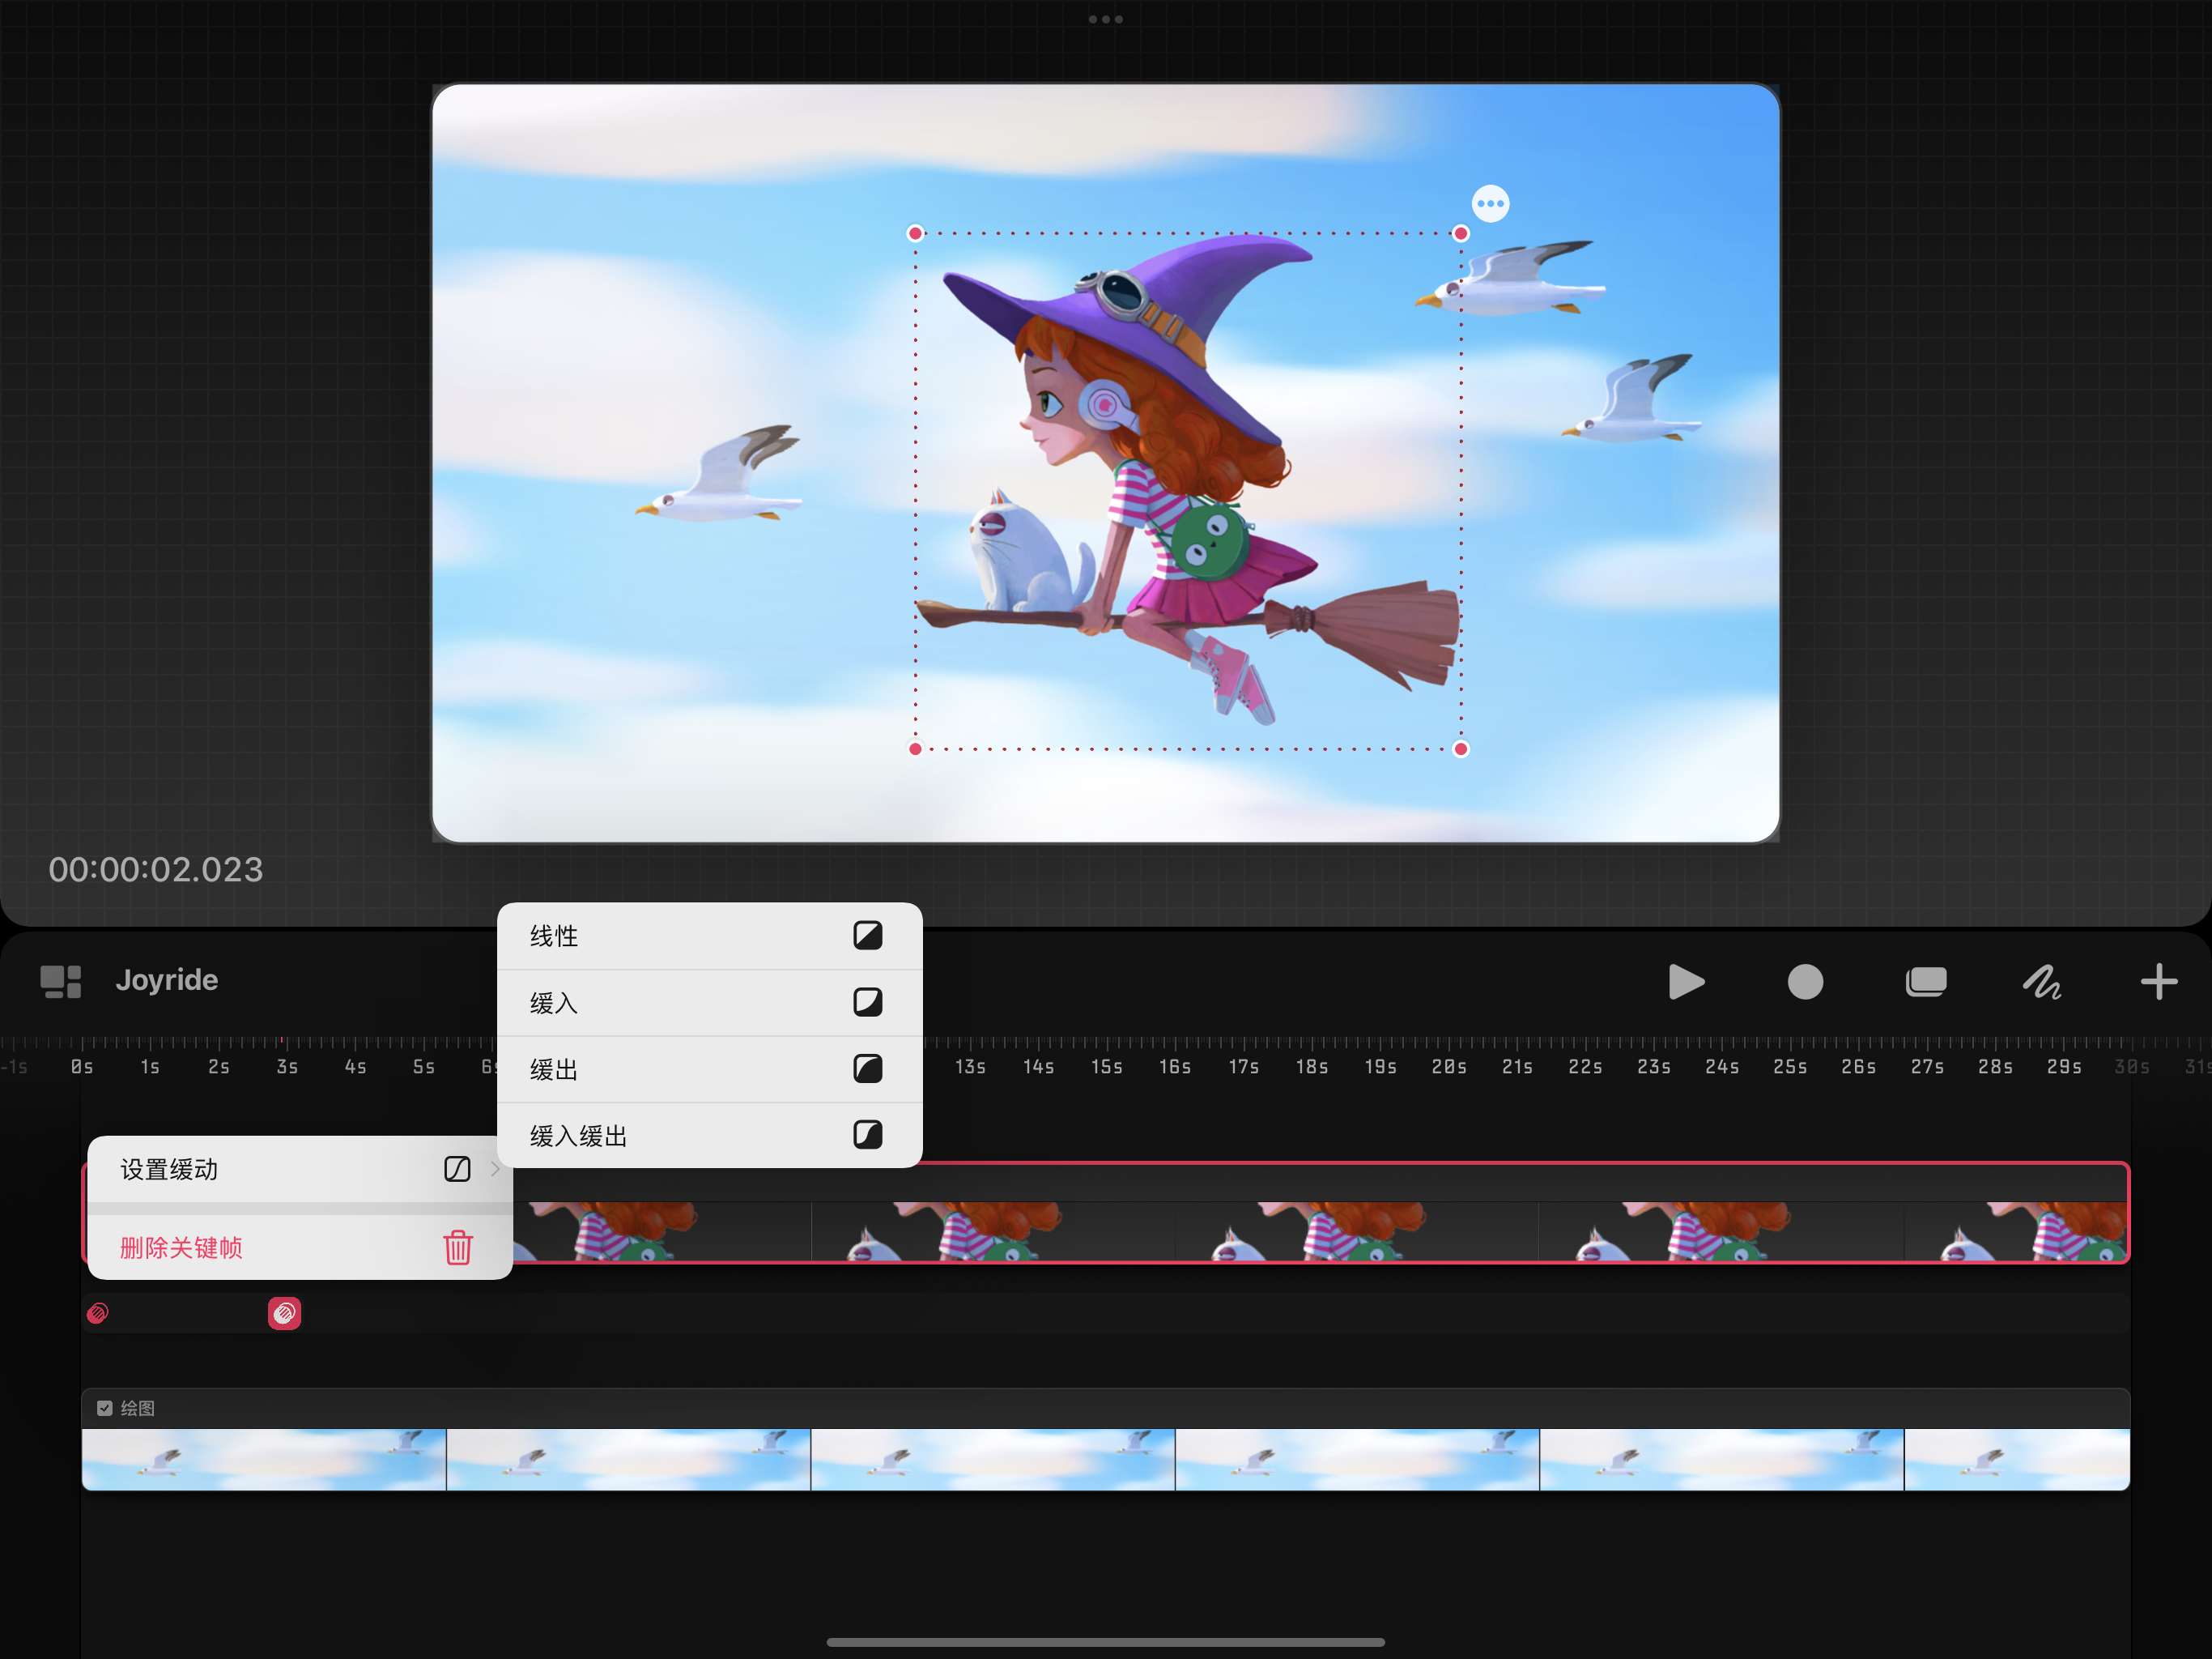This screenshot has width=2212, height=1659.
Task: Click the Joyride project title
Action: coord(167,979)
